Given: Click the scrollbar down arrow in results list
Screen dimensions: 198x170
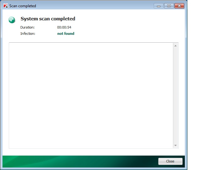Looking at the screenshot, I should click(175, 146).
